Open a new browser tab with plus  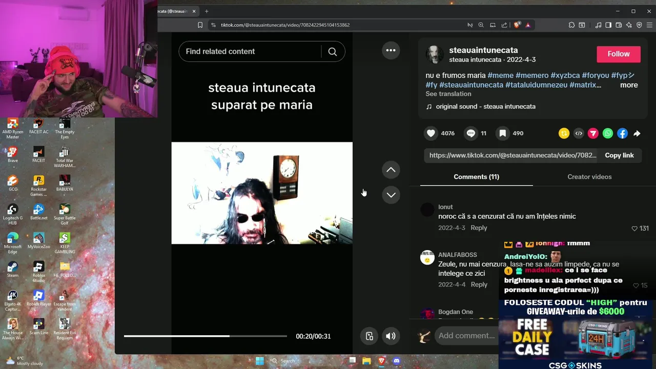207,11
